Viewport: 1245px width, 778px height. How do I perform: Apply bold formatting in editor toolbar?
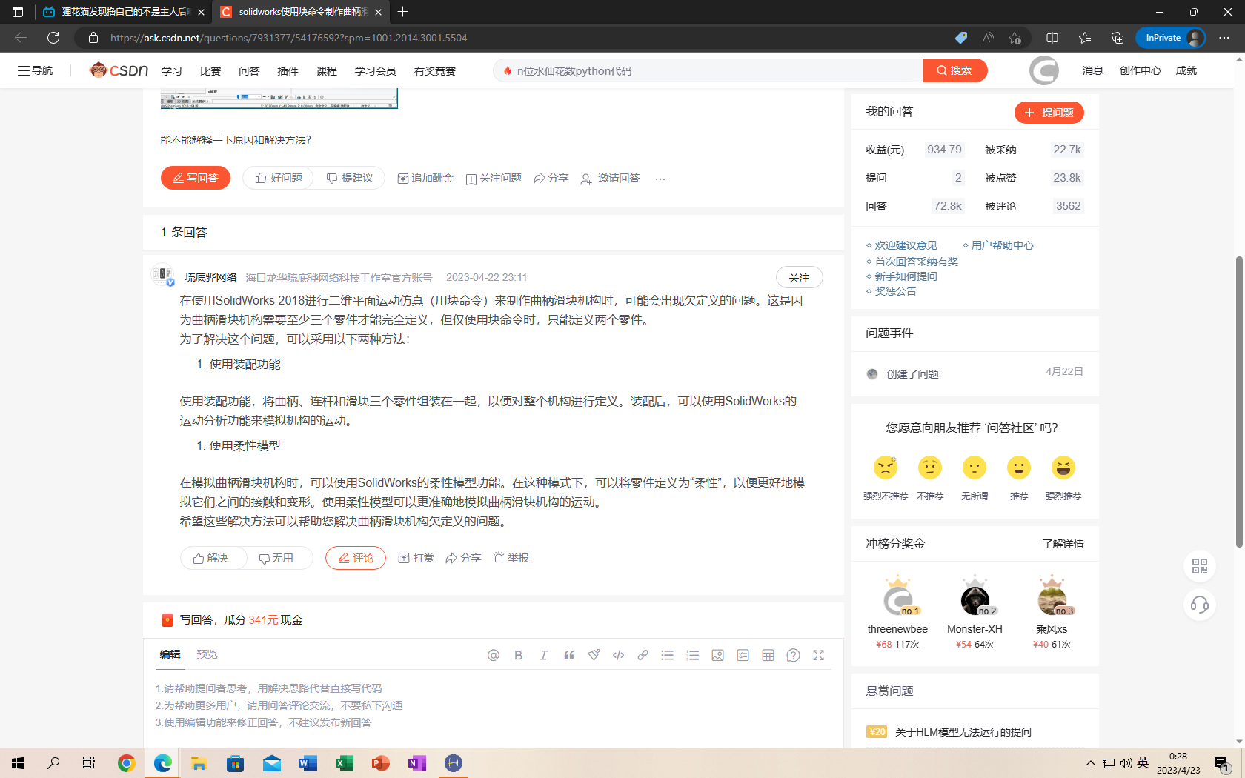pyautogui.click(x=519, y=655)
